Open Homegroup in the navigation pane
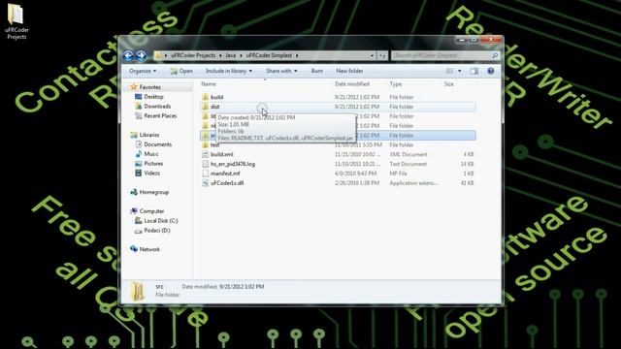 tap(153, 192)
